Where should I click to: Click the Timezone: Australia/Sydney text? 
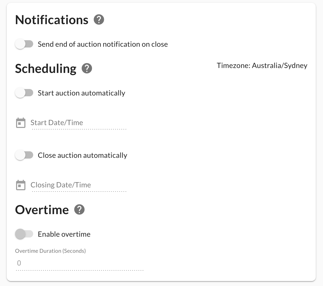(x=262, y=65)
